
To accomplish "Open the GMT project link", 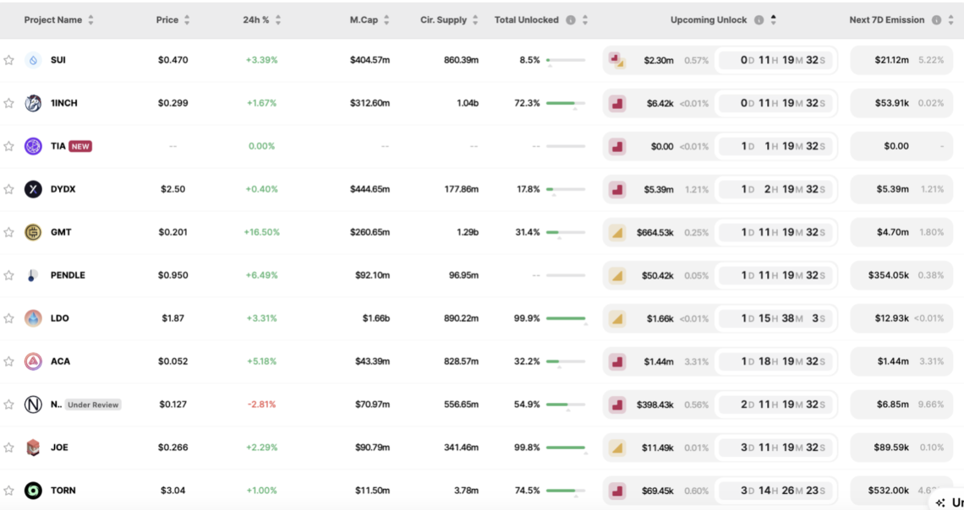I will (x=61, y=232).
